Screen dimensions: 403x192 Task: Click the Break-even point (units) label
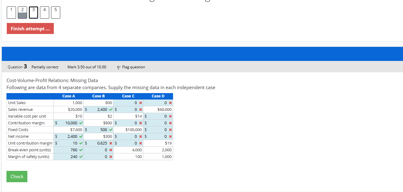[x=29, y=150]
